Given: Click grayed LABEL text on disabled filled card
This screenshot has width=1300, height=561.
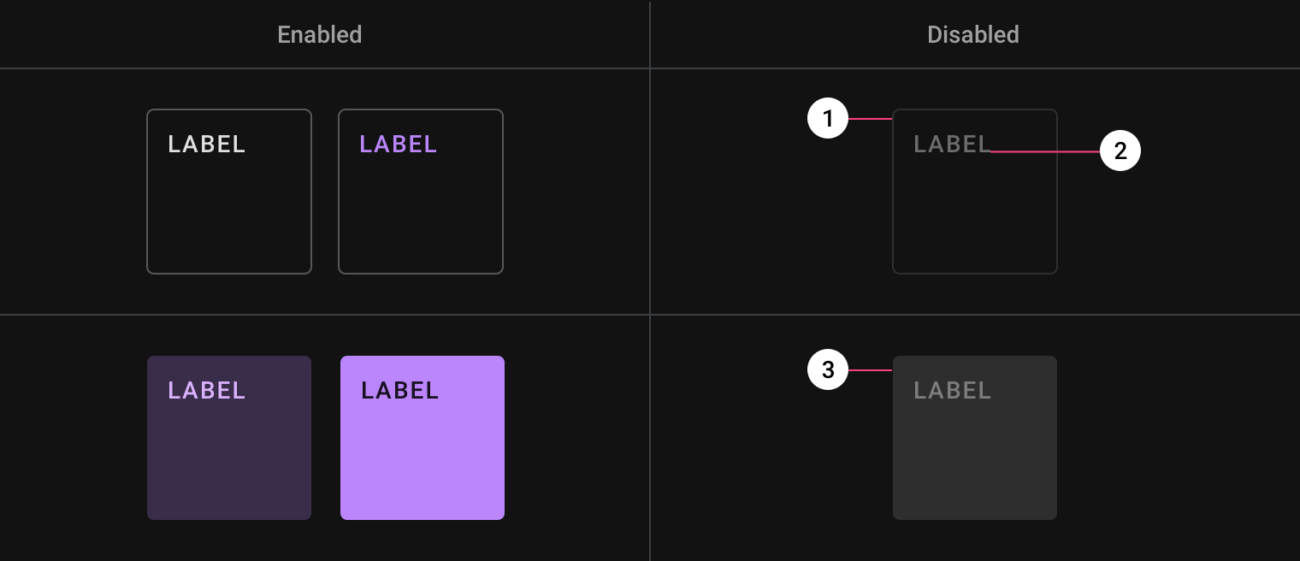Looking at the screenshot, I should coord(953,391).
